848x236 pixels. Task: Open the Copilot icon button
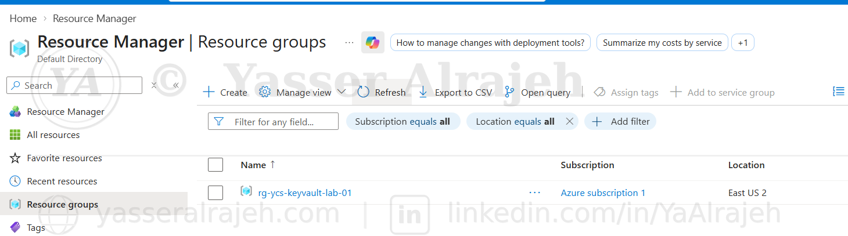pos(373,43)
